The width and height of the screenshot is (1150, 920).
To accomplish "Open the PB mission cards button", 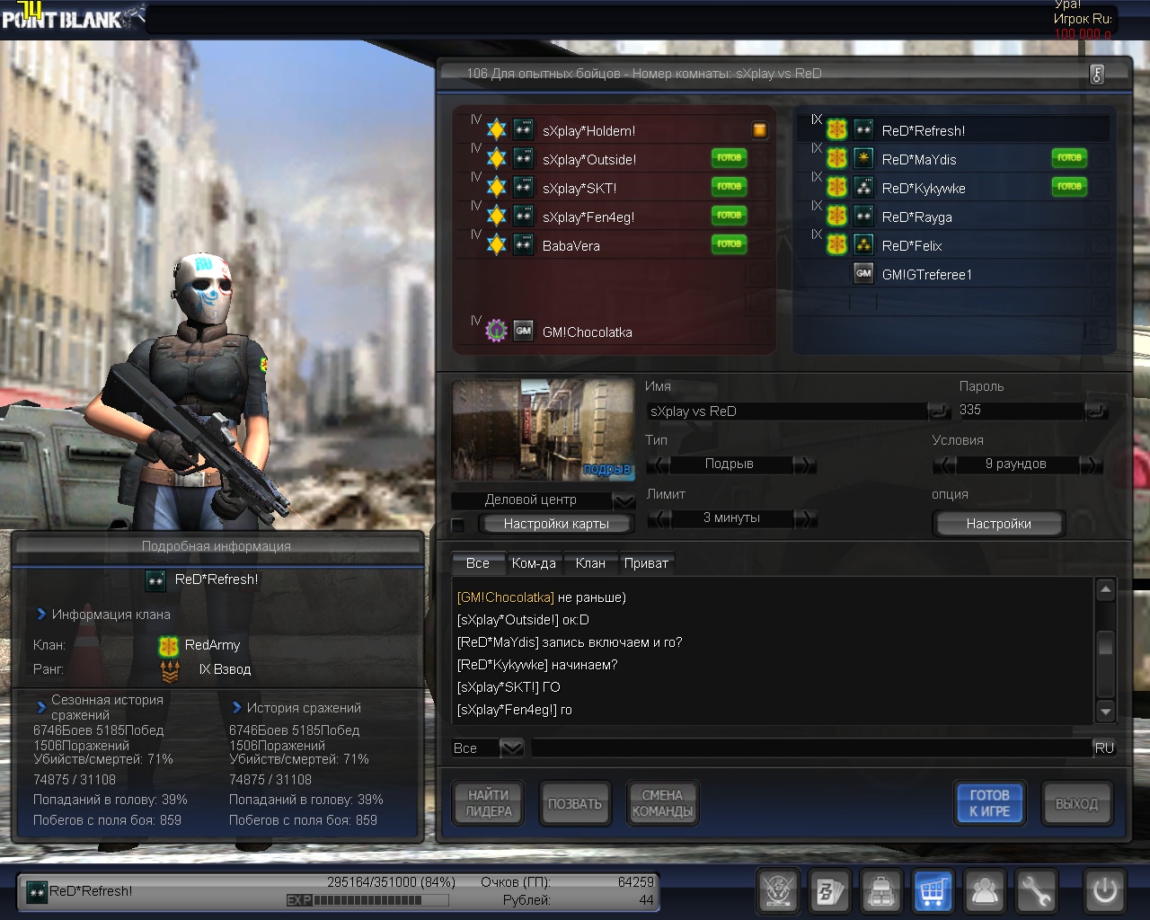I will (829, 891).
